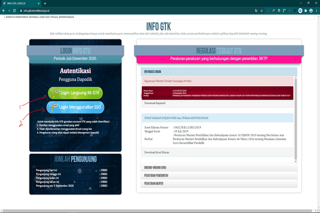Click the blue circular extension icon
The width and height of the screenshot is (320, 213).
[x=300, y=11]
